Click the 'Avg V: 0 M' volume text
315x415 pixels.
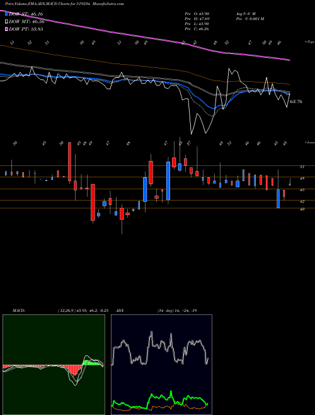(x=245, y=13)
